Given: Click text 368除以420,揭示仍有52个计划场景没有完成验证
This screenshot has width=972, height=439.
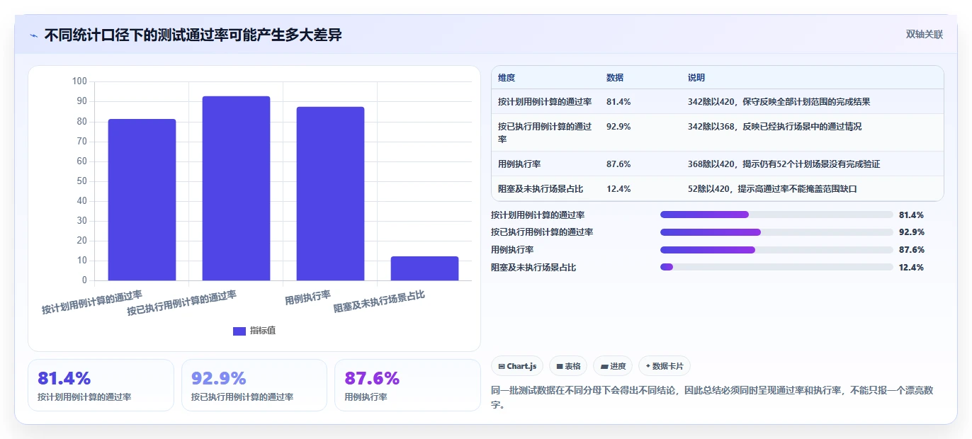Looking at the screenshot, I should [x=784, y=164].
